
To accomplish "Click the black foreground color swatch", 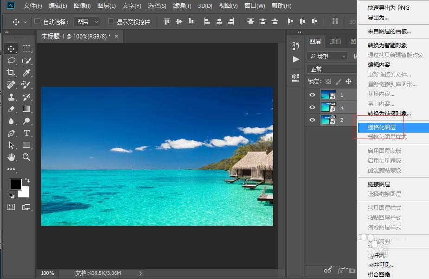I will tap(16, 184).
